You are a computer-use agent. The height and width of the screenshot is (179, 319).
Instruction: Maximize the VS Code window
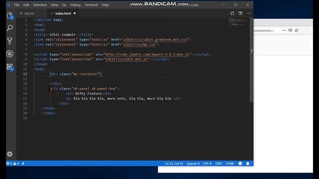pos(236,5)
